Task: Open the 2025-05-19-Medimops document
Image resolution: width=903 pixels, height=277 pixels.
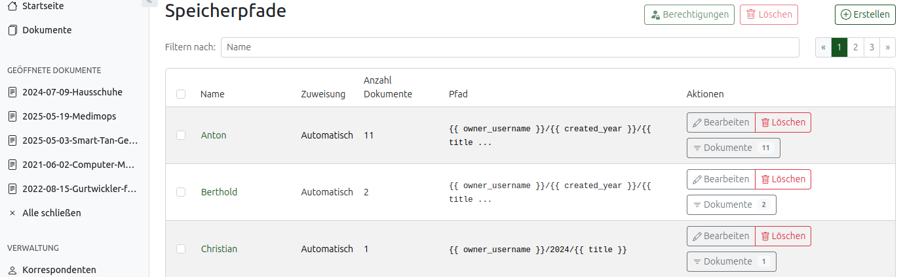Action: click(x=69, y=116)
